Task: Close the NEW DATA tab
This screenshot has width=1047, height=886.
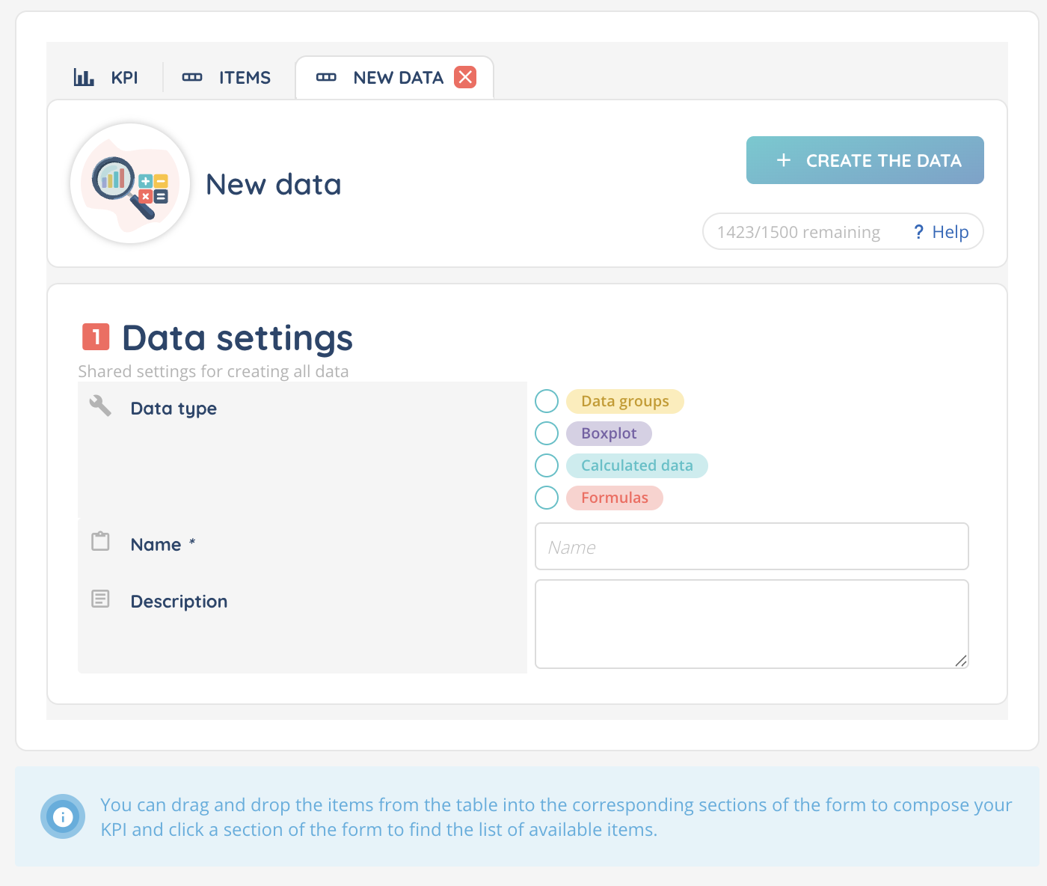Action: [465, 77]
